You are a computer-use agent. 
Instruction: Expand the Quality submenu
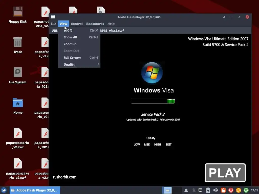pos(79,64)
